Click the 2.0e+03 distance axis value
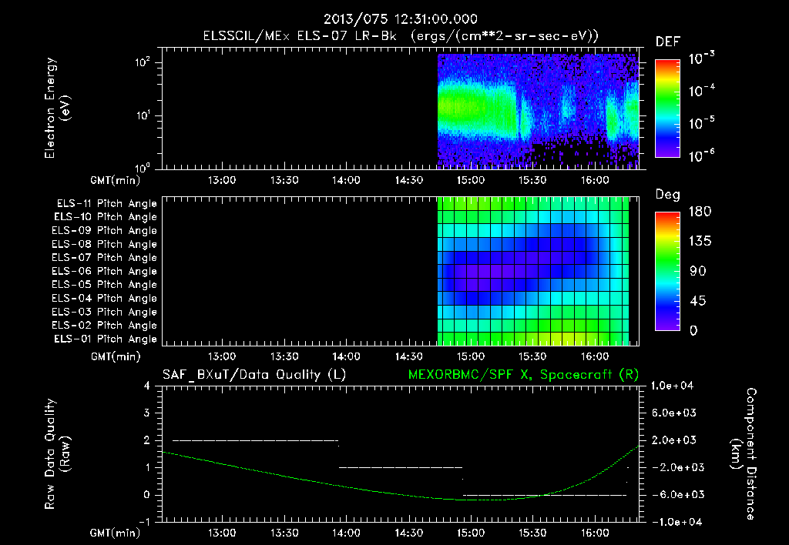 click(x=673, y=440)
